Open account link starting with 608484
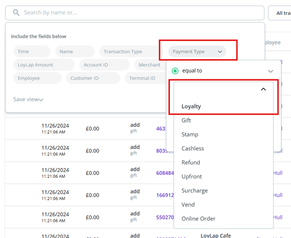 click(x=165, y=173)
